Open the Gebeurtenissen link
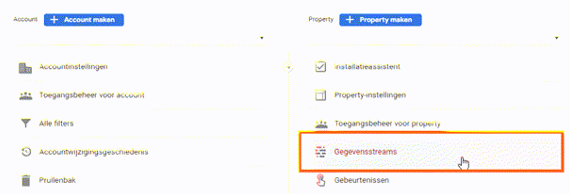 pos(362,180)
